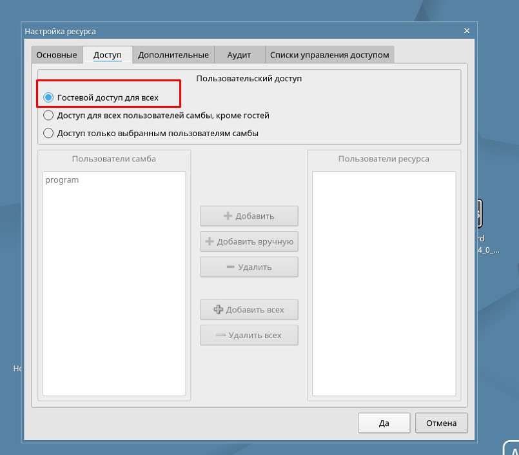Enable Доступ только выбранным пользователям самбы
The height and width of the screenshot is (455, 519).
pos(48,134)
